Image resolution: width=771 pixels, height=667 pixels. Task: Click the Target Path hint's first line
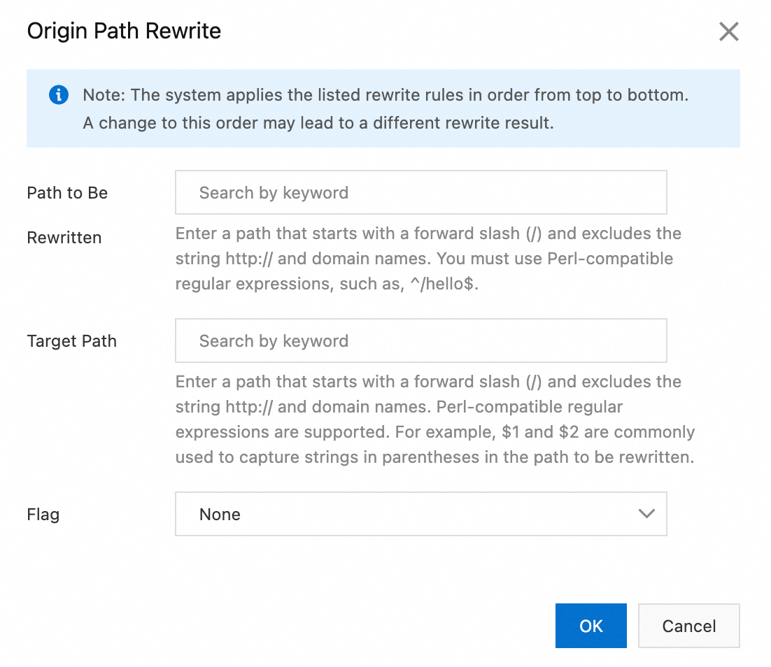pos(428,382)
